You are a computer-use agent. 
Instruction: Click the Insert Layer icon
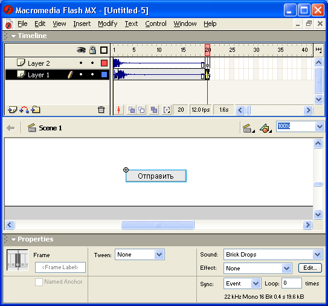point(12,109)
